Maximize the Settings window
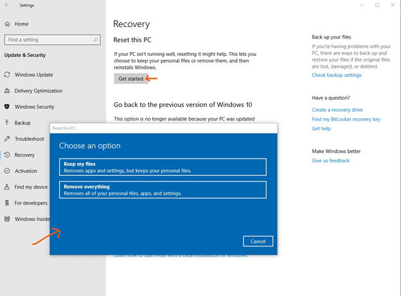The height and width of the screenshot is (296, 401). [x=377, y=5]
